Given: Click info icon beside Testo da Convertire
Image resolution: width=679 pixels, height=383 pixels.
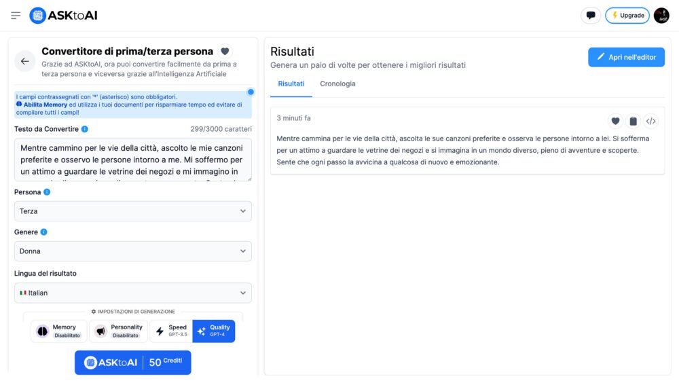Looking at the screenshot, I should 85,129.
